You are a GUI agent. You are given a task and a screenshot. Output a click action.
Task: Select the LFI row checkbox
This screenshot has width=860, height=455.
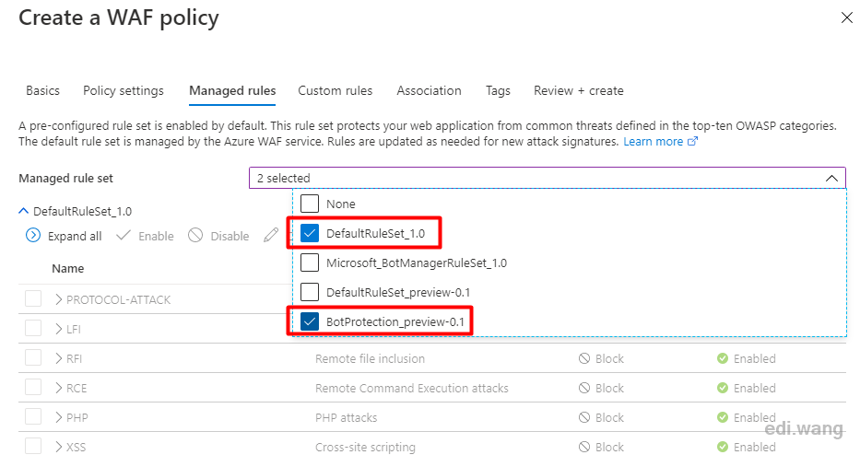33,329
